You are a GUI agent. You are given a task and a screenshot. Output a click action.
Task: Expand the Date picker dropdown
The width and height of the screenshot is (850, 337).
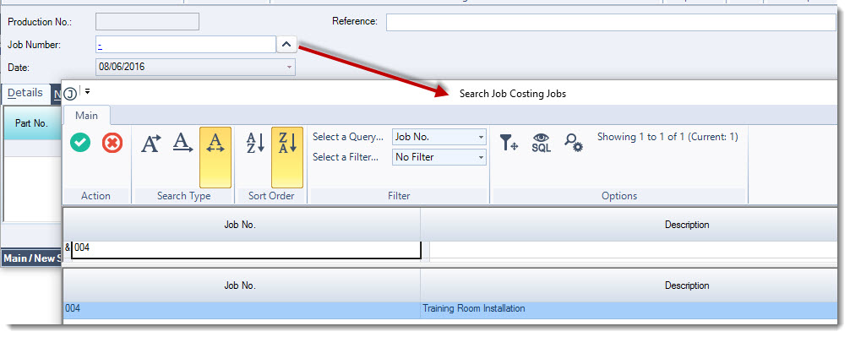[x=290, y=68]
